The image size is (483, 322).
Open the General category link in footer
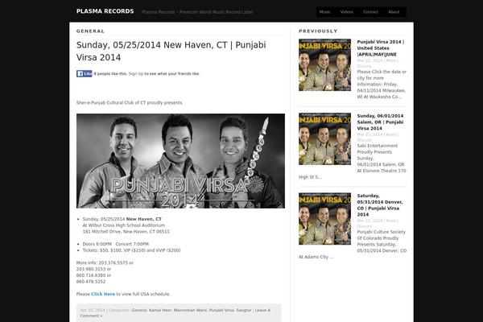[x=139, y=310]
